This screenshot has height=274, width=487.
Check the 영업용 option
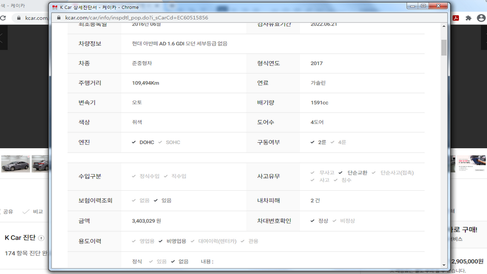click(134, 241)
